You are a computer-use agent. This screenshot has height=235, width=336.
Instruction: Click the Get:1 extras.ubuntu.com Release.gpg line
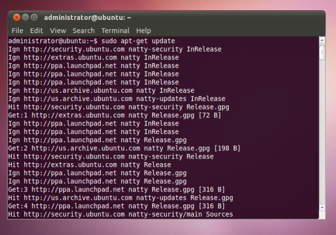115,115
